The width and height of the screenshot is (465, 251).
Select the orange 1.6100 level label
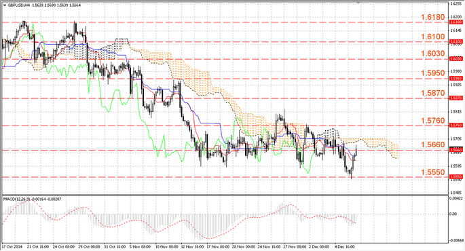click(x=433, y=37)
